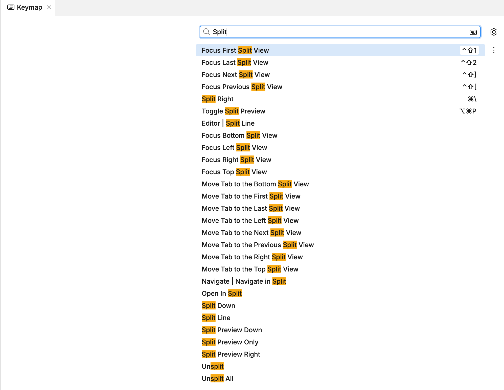This screenshot has width=504, height=390.
Task: Open keymap settings hexagon icon
Action: pyautogui.click(x=494, y=32)
